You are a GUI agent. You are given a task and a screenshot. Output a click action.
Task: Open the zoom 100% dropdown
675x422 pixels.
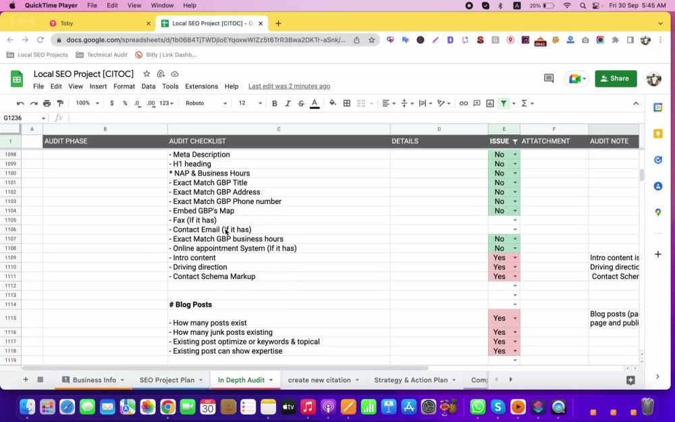(x=87, y=103)
